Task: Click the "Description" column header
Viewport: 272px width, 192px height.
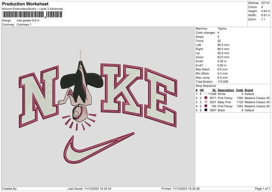Action: (x=226, y=90)
